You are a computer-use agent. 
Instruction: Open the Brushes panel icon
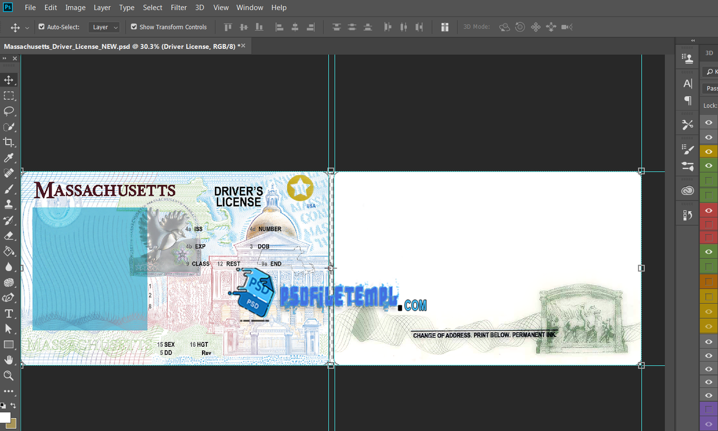687,166
